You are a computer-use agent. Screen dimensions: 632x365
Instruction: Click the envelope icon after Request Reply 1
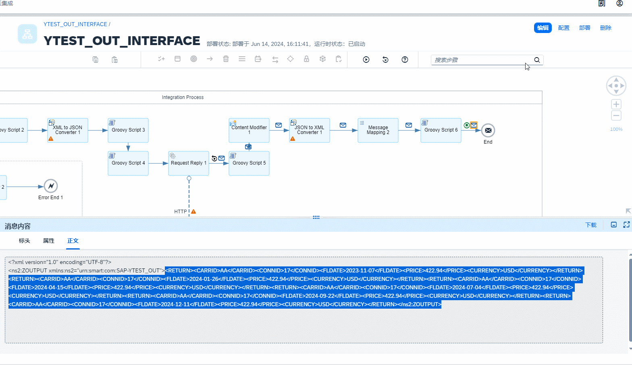coord(222,158)
